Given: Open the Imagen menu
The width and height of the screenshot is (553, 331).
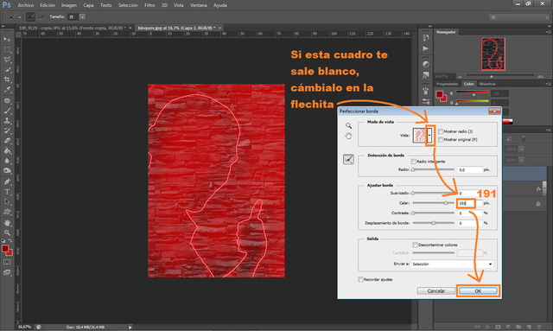Looking at the screenshot, I should click(x=69, y=5).
